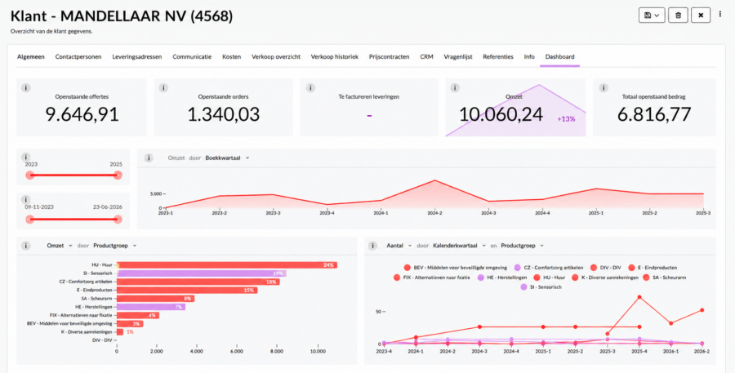The width and height of the screenshot is (735, 373).
Task: Open the Kalenderkwartaal grouping dropdown
Action: (x=459, y=246)
